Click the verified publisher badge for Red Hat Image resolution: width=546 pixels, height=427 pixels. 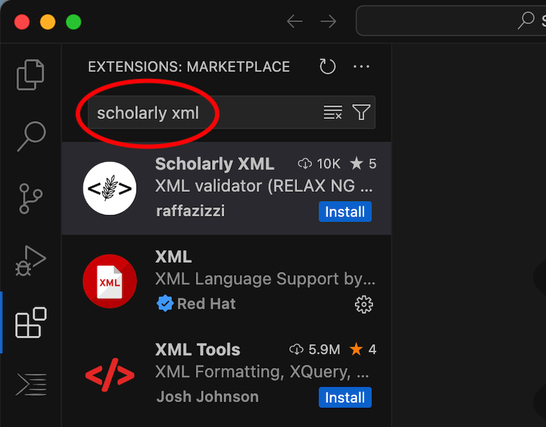click(165, 304)
